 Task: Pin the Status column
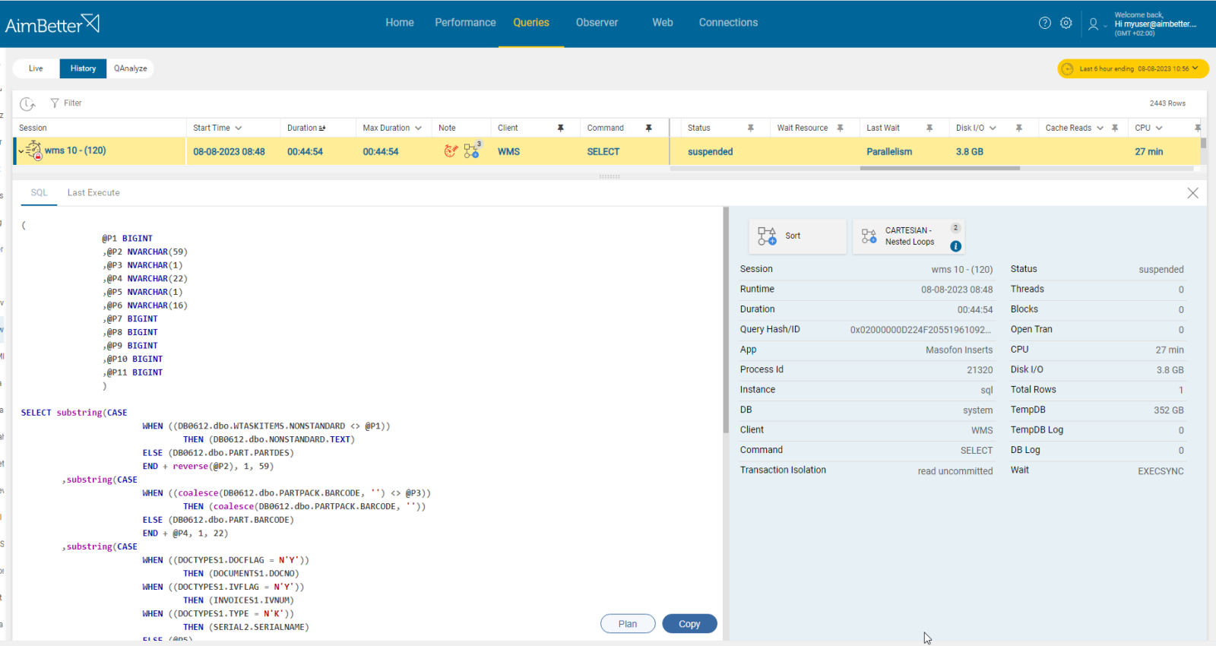click(x=751, y=128)
